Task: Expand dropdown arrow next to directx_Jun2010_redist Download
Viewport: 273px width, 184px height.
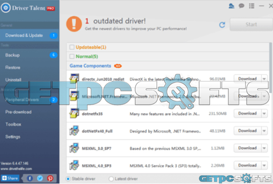Action: pos(264,79)
